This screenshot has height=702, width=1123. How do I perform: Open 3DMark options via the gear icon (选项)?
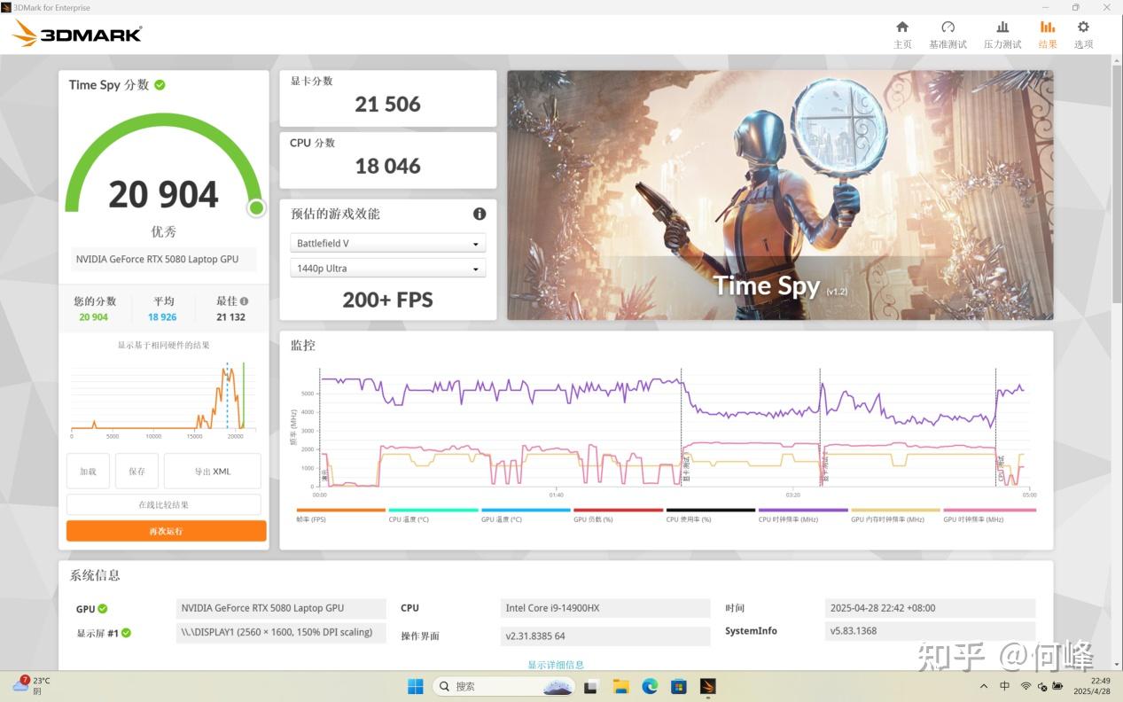1083,34
